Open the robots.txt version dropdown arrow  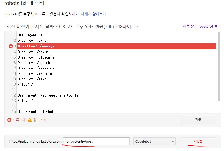(x=138, y=26)
